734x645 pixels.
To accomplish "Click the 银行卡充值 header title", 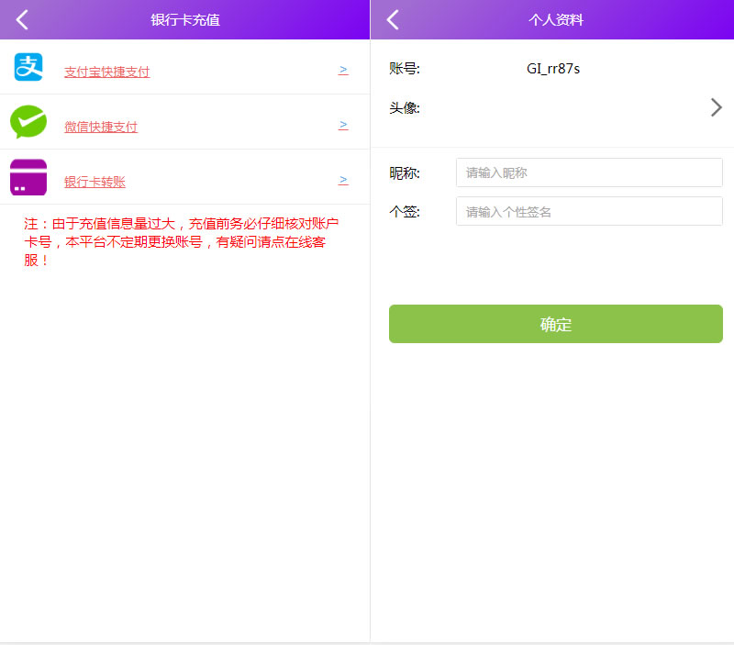I will [185, 19].
